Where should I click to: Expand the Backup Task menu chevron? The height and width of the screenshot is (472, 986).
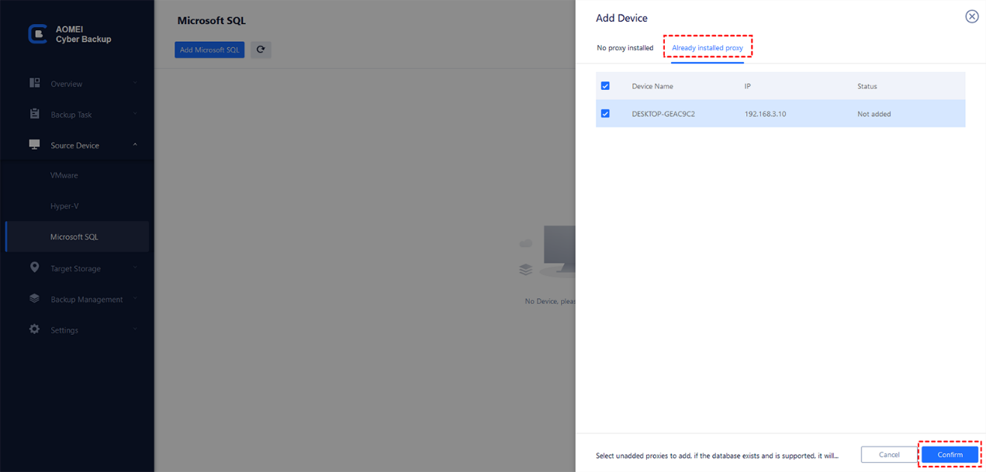pos(135,114)
